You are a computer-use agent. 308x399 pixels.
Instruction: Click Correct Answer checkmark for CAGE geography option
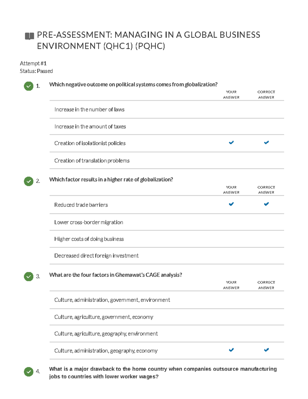click(x=266, y=350)
